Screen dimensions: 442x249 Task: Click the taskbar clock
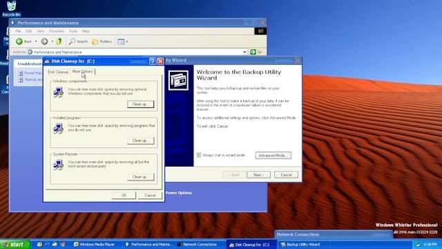coord(430,244)
